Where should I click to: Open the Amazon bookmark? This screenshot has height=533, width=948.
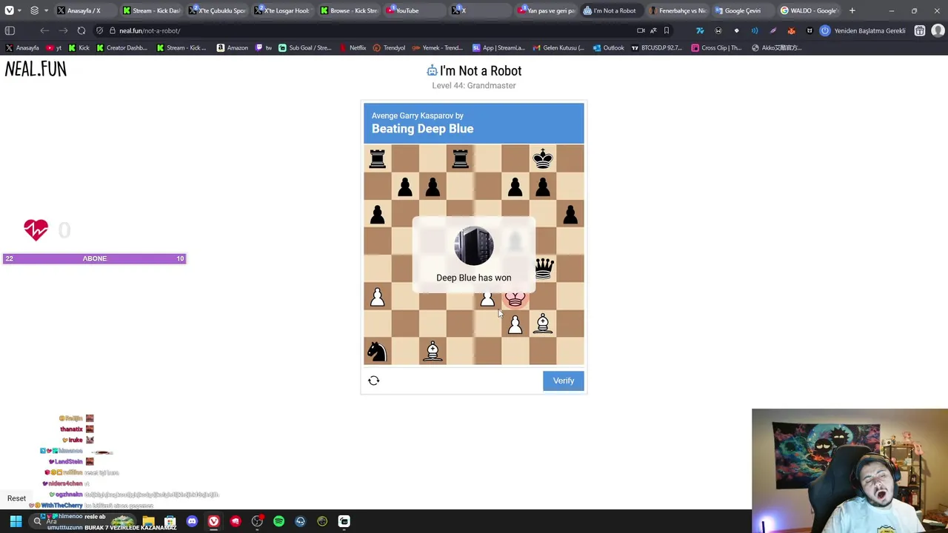pyautogui.click(x=232, y=47)
